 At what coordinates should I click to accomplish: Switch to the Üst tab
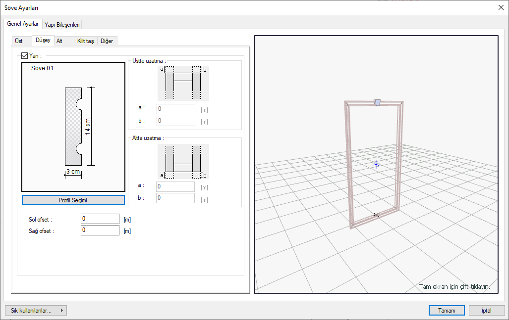[18, 41]
